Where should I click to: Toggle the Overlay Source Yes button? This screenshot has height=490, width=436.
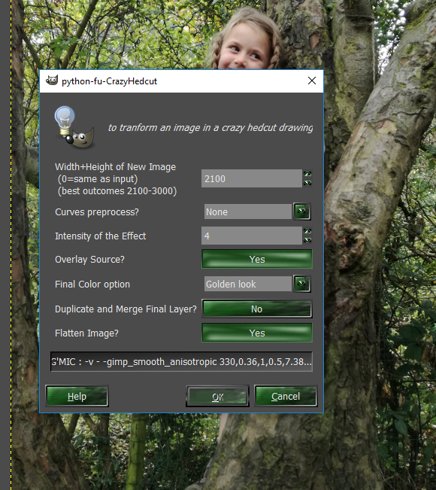tap(257, 259)
